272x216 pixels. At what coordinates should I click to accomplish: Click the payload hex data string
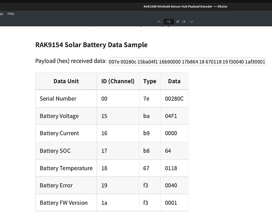pyautogui.click(x=187, y=62)
